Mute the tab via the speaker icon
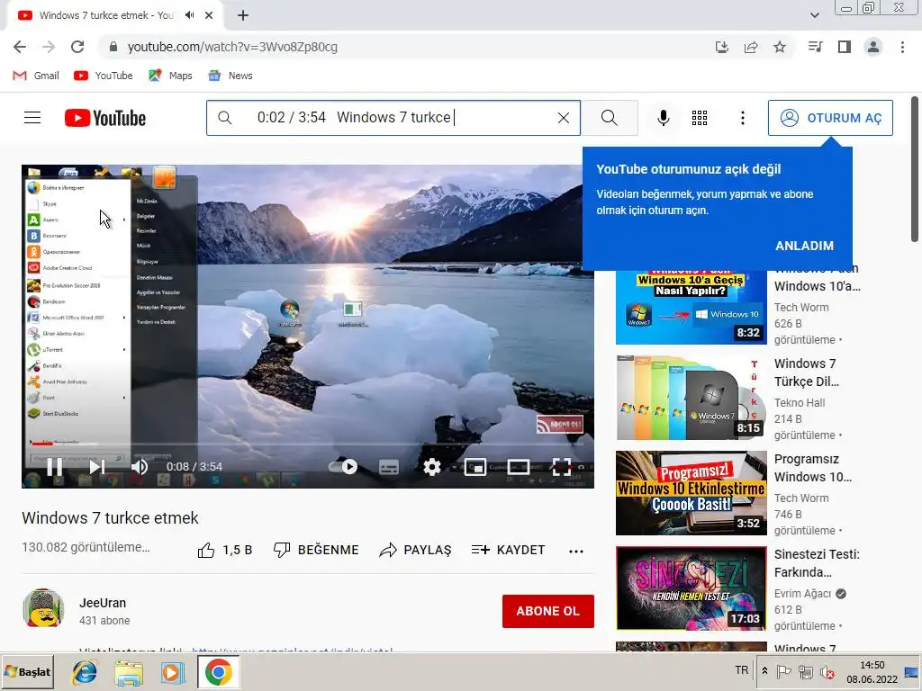Screen dimensions: 922x691 click(x=189, y=15)
